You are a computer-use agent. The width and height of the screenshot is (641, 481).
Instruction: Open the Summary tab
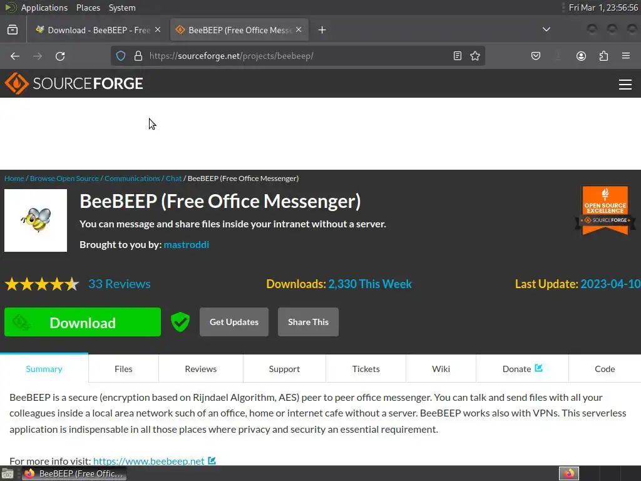point(44,369)
